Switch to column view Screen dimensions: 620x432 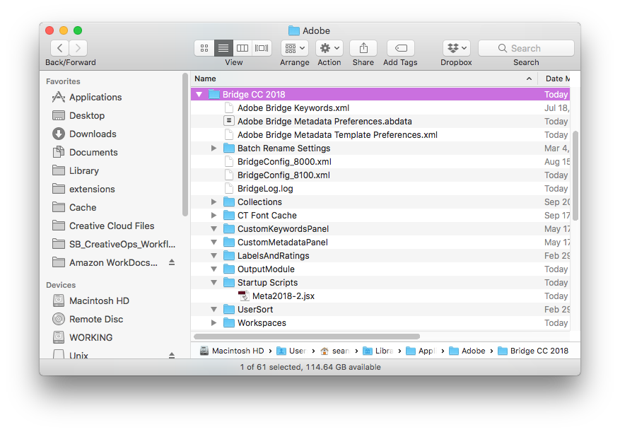[x=242, y=48]
